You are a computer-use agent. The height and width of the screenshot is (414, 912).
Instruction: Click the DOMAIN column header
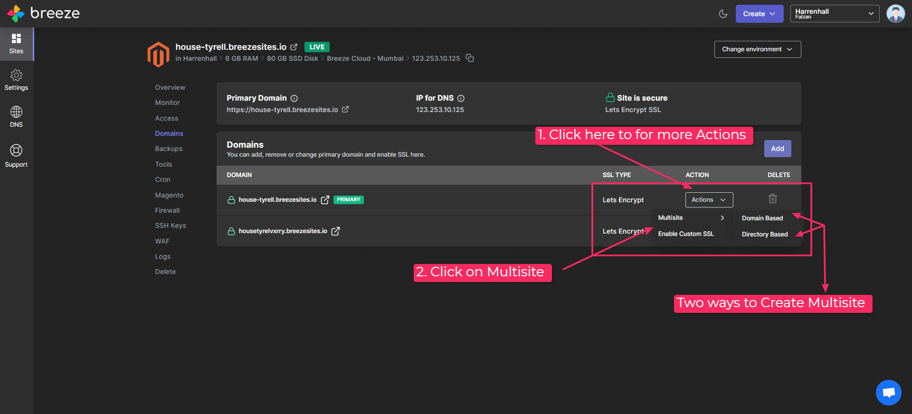[239, 175]
